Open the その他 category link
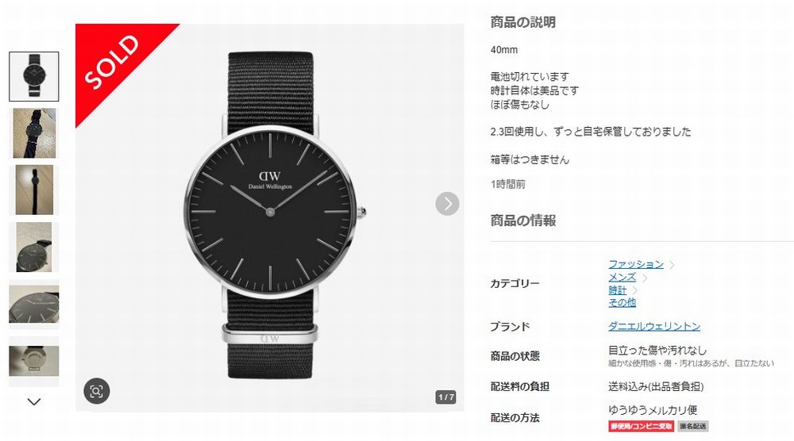 pos(622,302)
